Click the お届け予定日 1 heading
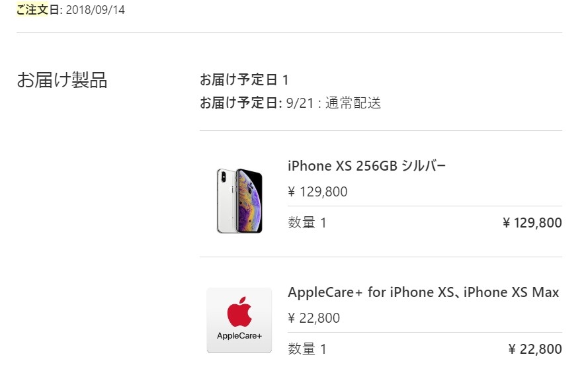The height and width of the screenshot is (375, 584). tap(244, 79)
